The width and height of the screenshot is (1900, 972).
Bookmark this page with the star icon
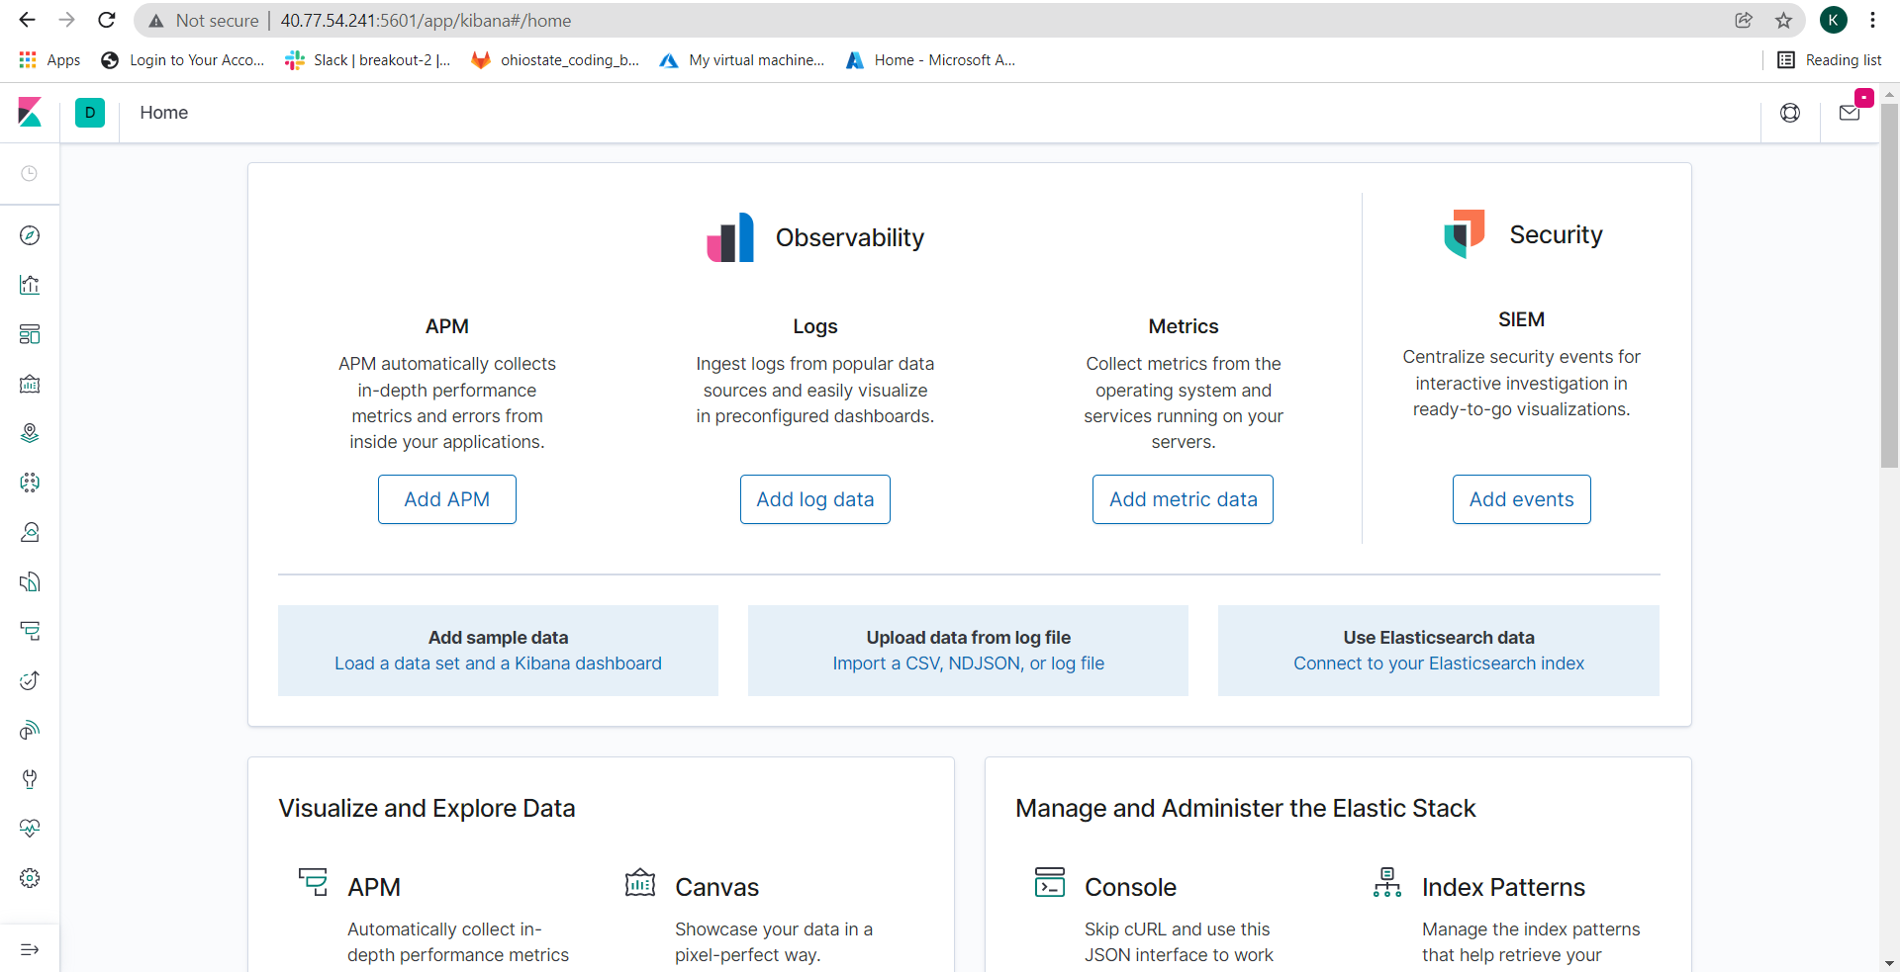[x=1783, y=20]
